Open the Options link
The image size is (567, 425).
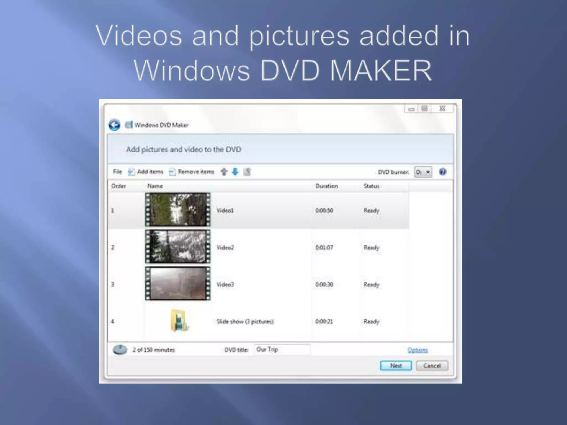[x=417, y=350]
